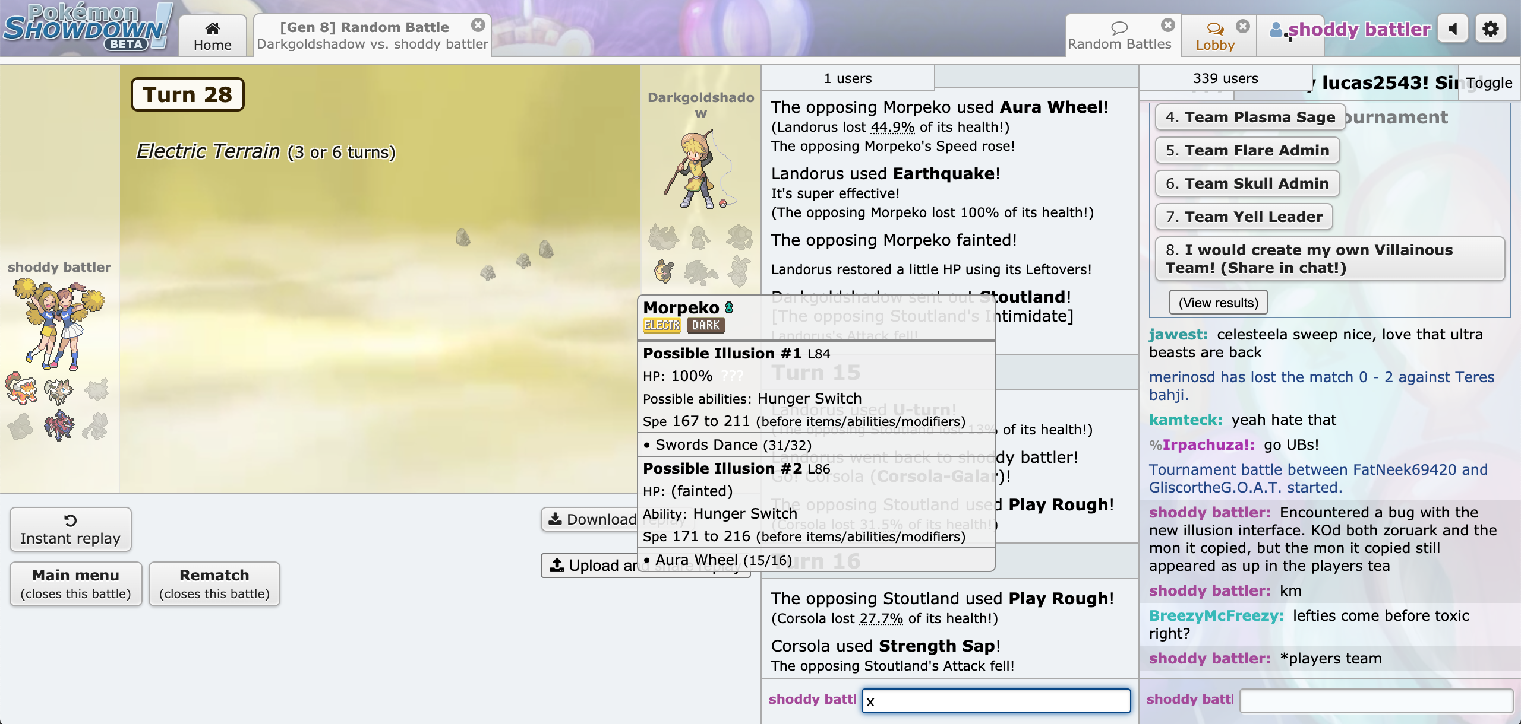The height and width of the screenshot is (724, 1521).
Task: Mute sound with the speaker icon
Action: [x=1452, y=29]
